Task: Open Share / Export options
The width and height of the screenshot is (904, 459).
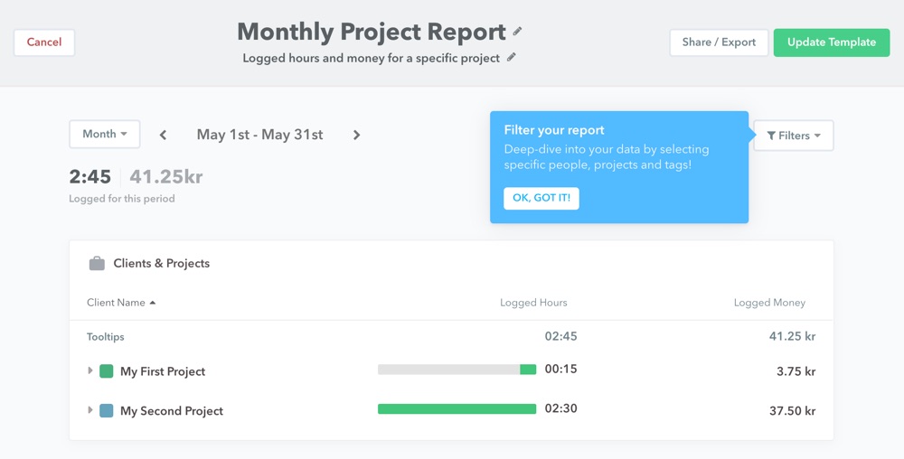Action: 719,42
